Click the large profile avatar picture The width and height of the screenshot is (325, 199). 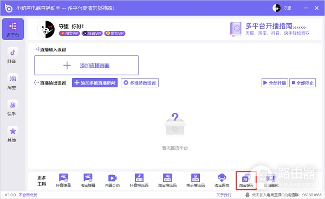coord(46,29)
